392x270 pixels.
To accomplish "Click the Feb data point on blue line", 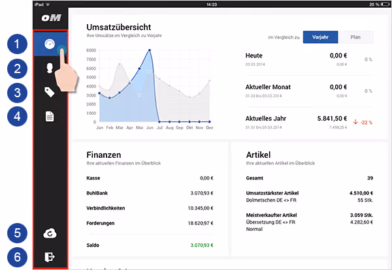I will [110, 98].
